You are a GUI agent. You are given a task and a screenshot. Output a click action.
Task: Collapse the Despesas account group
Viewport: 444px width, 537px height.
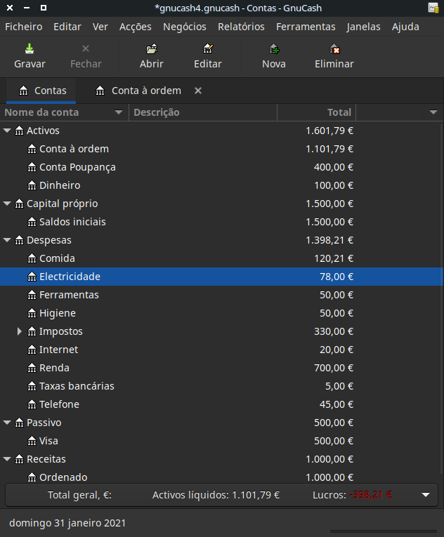tap(7, 240)
